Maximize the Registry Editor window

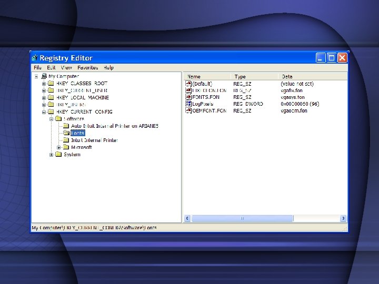[x=332, y=58]
